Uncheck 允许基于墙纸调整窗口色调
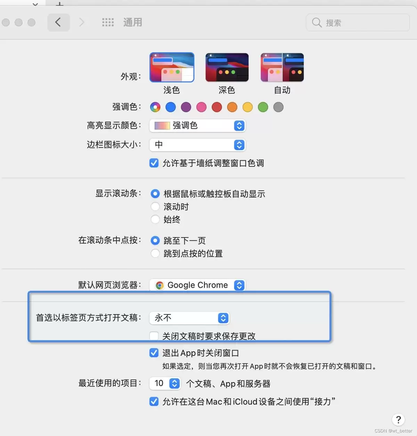The image size is (417, 436). [x=154, y=163]
